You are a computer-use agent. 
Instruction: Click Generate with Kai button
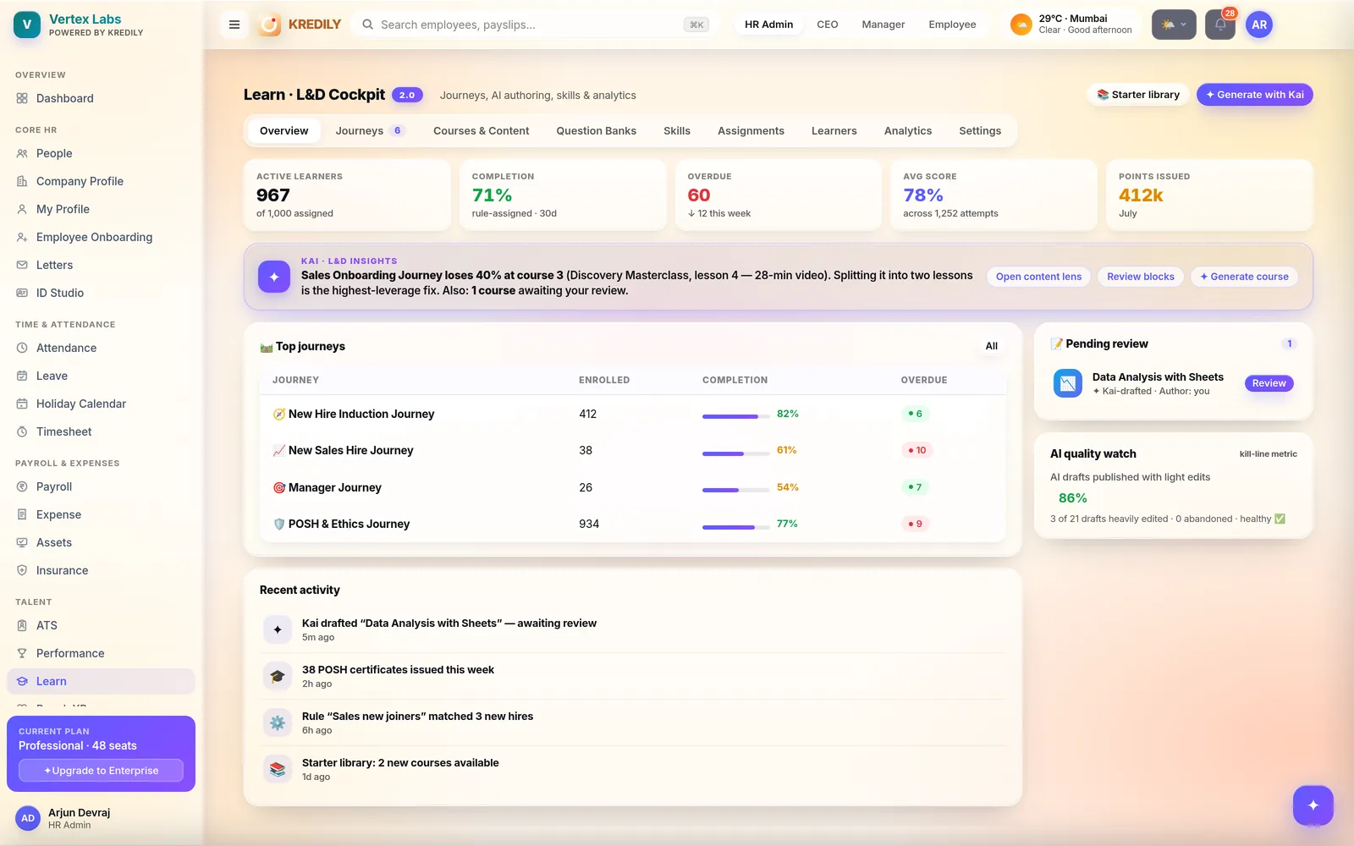(1255, 95)
